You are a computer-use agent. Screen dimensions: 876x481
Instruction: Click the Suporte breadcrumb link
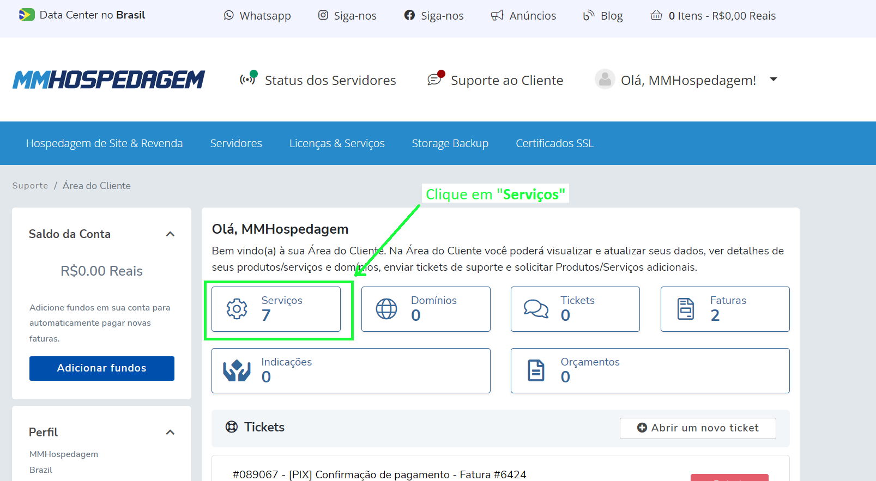click(30, 186)
